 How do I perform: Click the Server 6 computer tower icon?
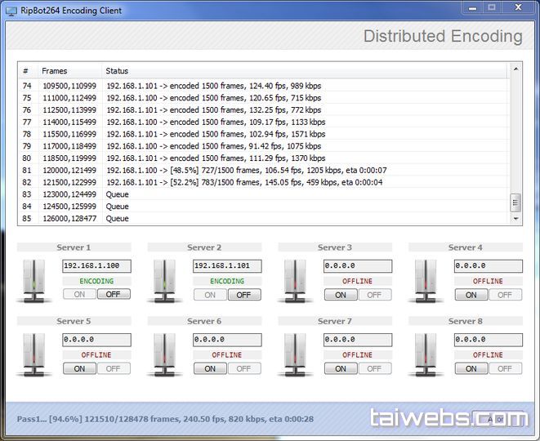click(x=165, y=354)
